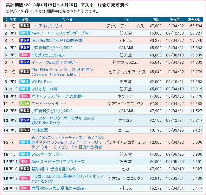Select maker name カプコン
Image resolution: width=206 pixels, height=195 pixels.
(x=125, y=120)
